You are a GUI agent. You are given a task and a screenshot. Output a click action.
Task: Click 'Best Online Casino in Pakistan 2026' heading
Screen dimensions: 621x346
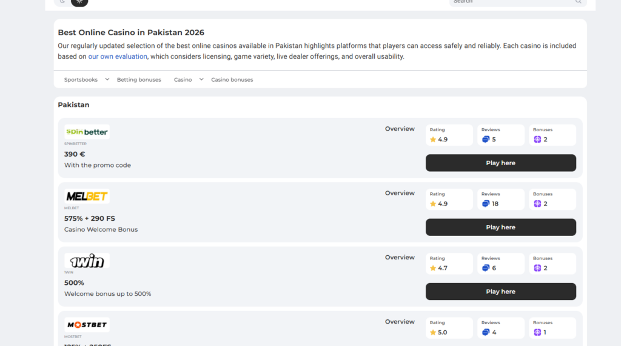click(x=131, y=33)
